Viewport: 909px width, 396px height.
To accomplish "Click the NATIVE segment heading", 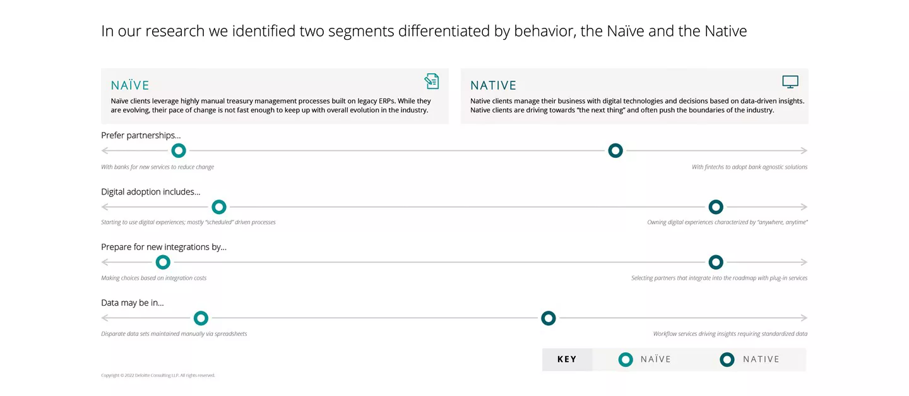I will 493,85.
